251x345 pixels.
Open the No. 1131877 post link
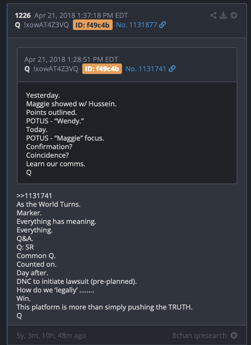[x=136, y=25]
